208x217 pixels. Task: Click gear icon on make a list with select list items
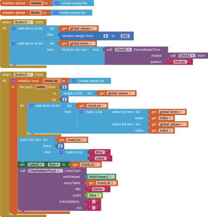pyautogui.click(x=81, y=112)
